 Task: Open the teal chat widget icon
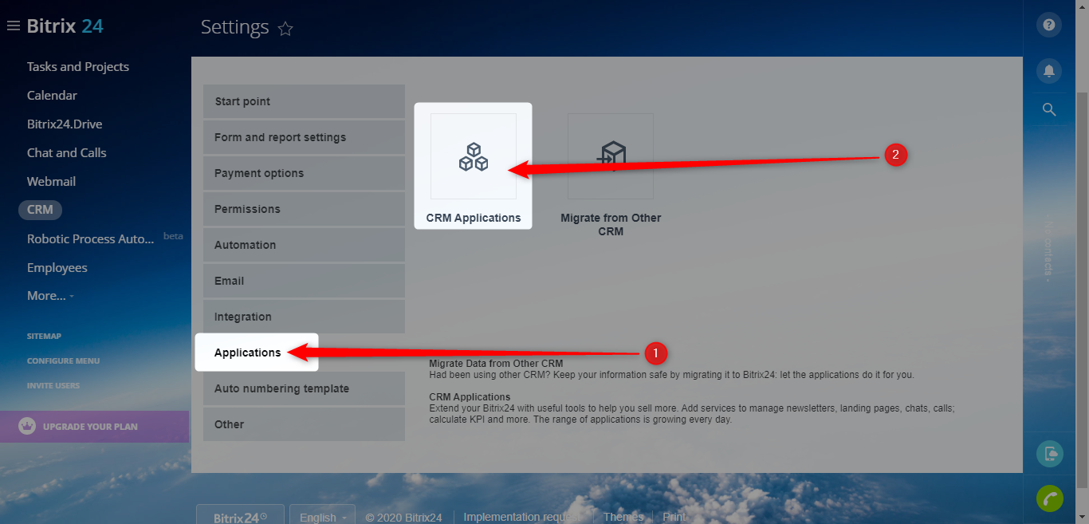tap(1049, 454)
